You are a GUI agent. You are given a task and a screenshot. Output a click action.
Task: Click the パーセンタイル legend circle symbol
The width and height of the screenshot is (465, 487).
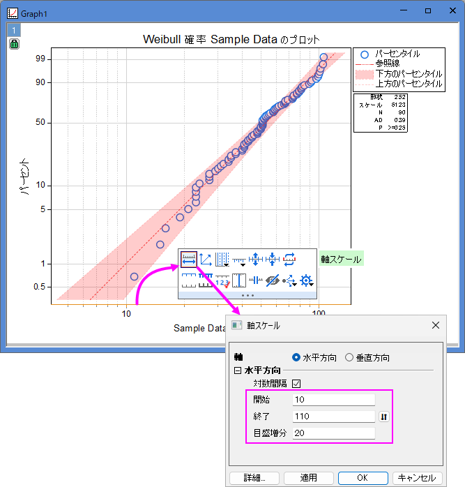[365, 54]
